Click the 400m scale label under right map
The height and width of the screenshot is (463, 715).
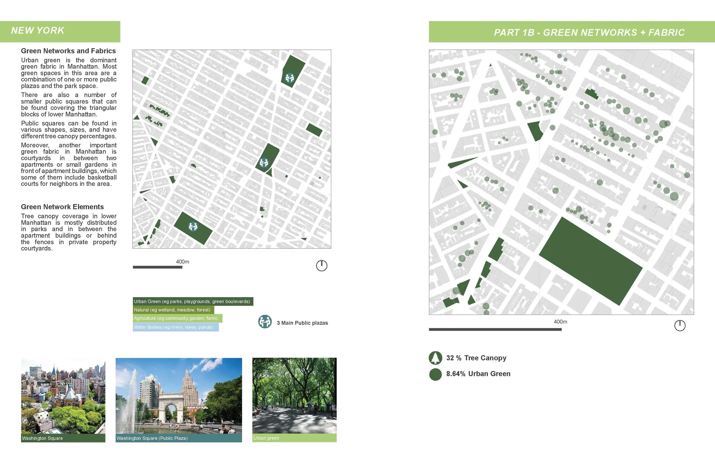point(560,322)
